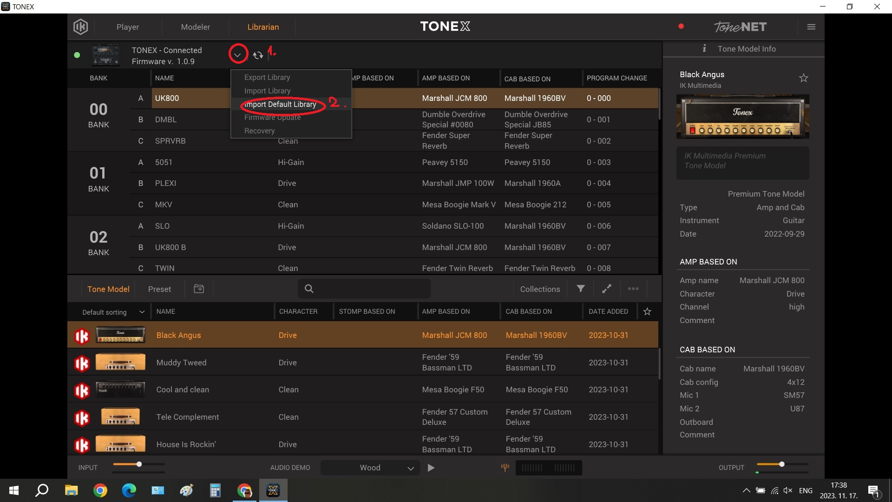Click IK icon on House Is Rockin' row

pyautogui.click(x=82, y=445)
